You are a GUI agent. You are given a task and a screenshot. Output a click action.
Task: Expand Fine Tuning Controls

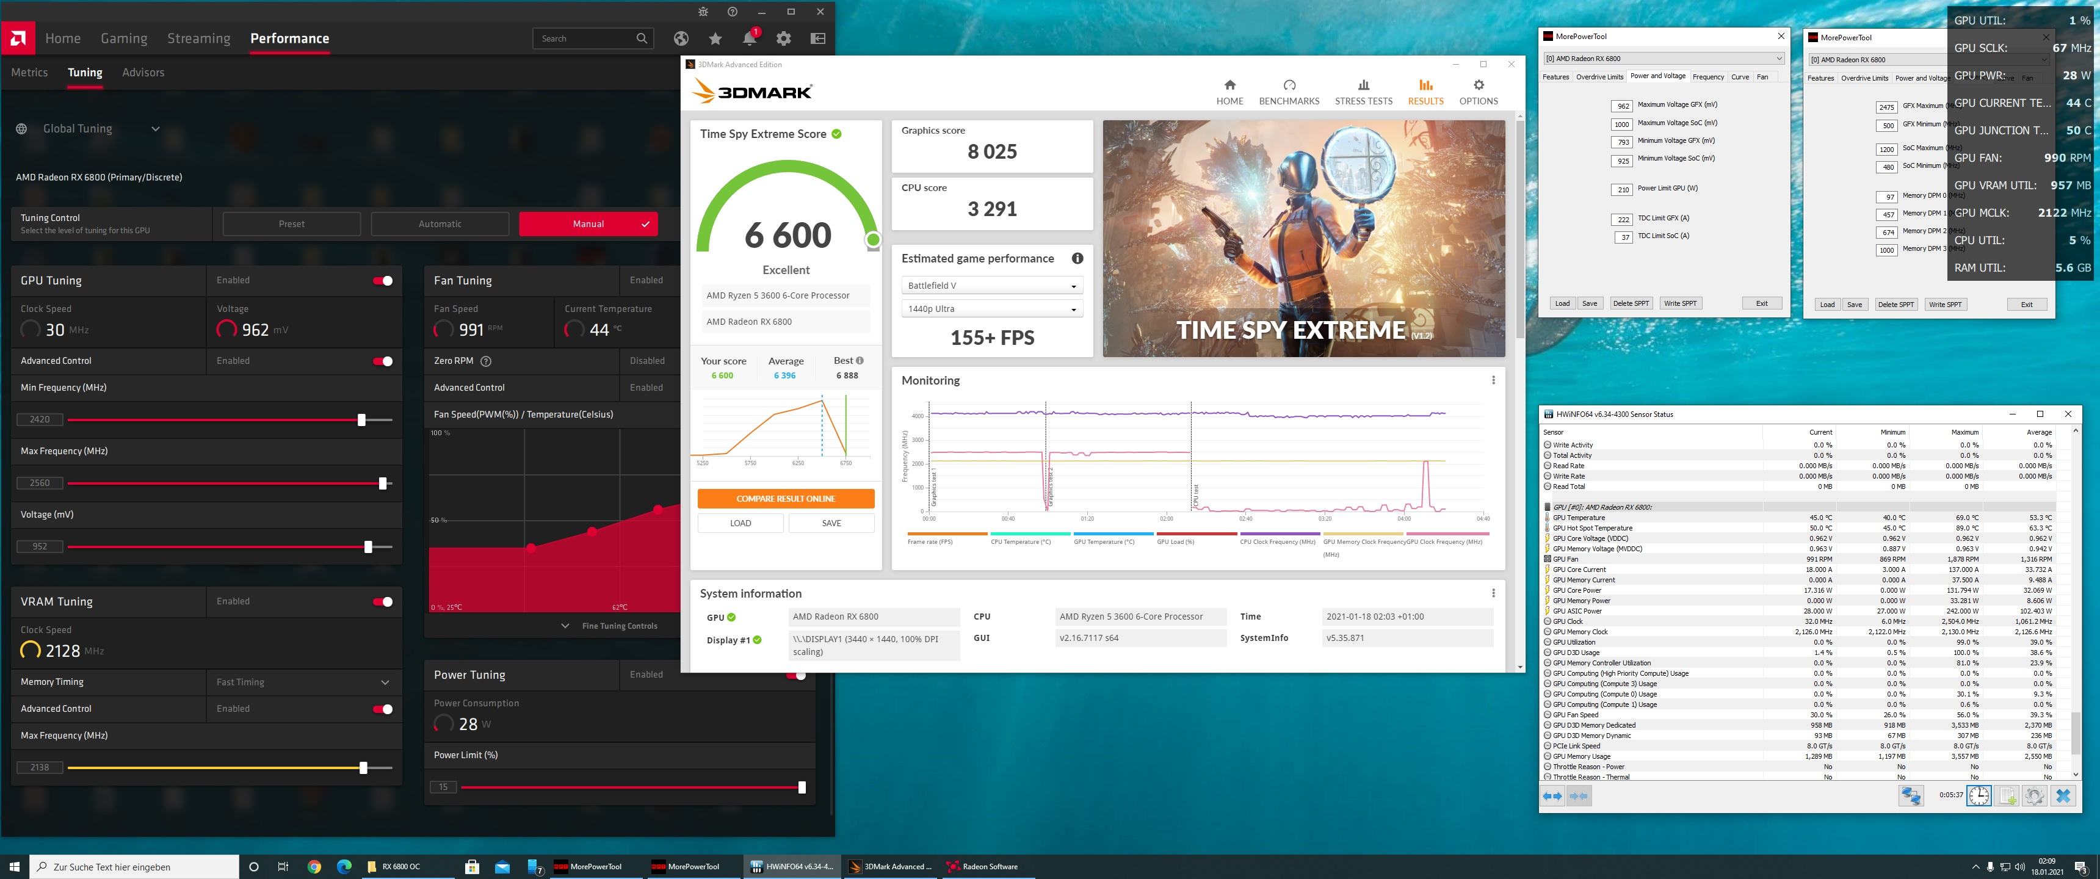[610, 626]
